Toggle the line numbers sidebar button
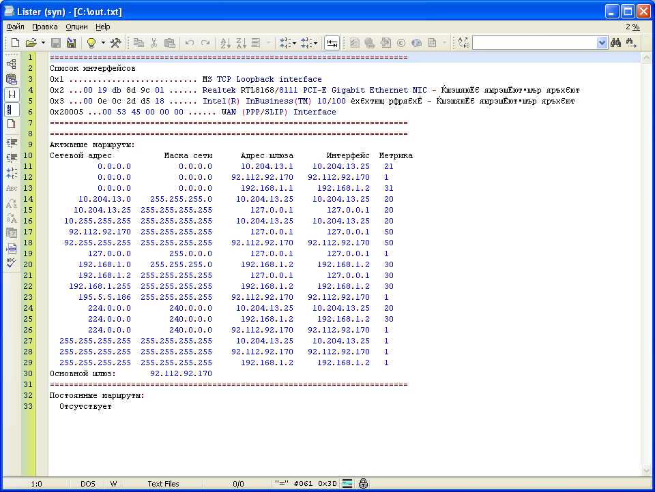655x492 pixels. pyautogui.click(x=12, y=110)
